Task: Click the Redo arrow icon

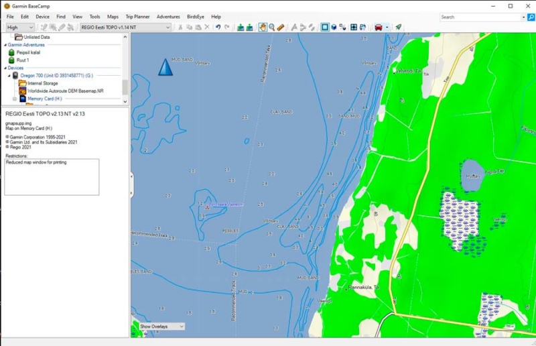Action: 226,27
